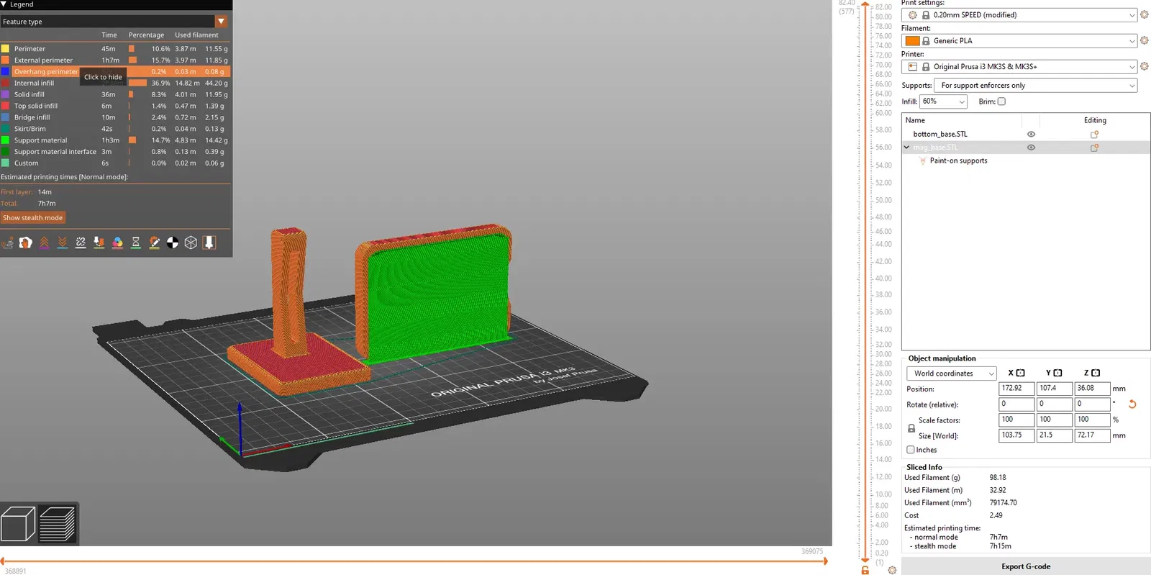Hide bottom_base.STL using its eye icon
This screenshot has height=575, width=1151.
pyautogui.click(x=1031, y=134)
